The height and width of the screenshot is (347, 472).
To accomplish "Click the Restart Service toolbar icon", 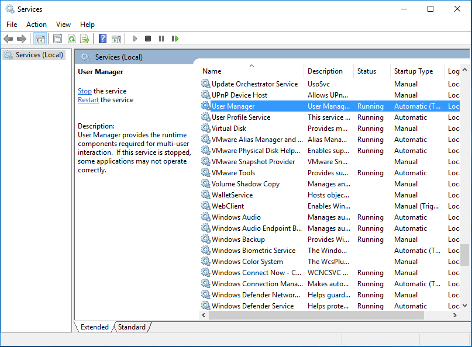I will (175, 39).
